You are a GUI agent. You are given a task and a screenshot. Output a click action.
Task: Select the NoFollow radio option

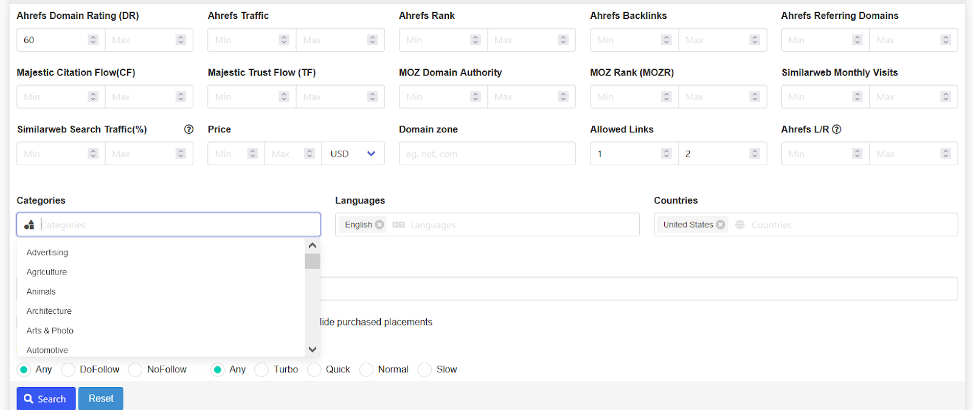click(x=136, y=369)
